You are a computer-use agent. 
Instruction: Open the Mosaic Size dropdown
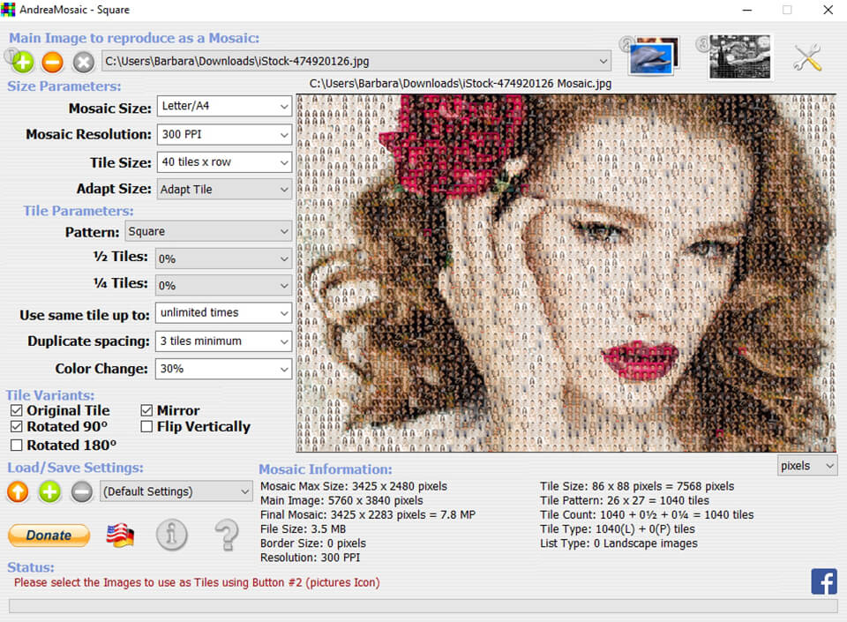click(x=224, y=107)
